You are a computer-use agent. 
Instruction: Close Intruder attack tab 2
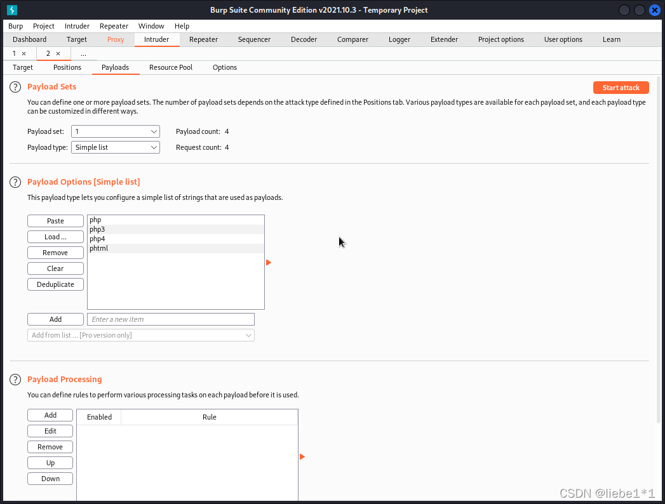click(x=58, y=53)
